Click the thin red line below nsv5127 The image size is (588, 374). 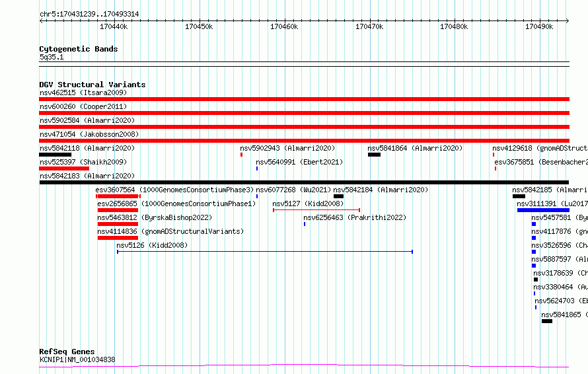pos(316,210)
